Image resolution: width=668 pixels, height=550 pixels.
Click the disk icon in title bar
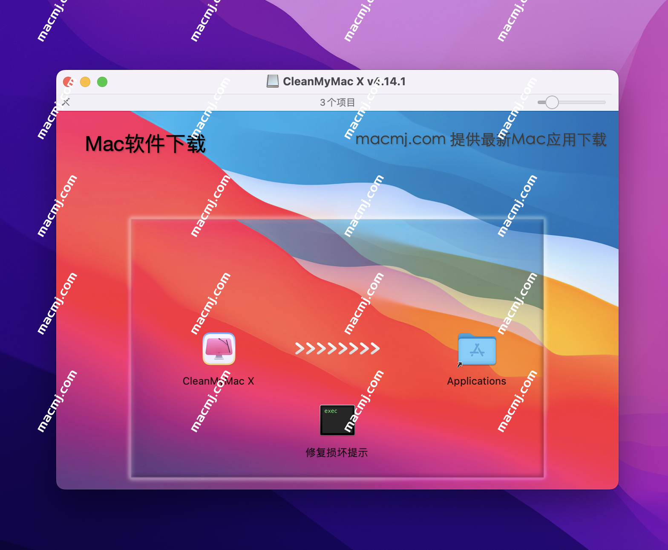pos(273,81)
